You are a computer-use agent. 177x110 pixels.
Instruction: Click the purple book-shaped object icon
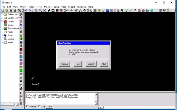coord(21,64)
